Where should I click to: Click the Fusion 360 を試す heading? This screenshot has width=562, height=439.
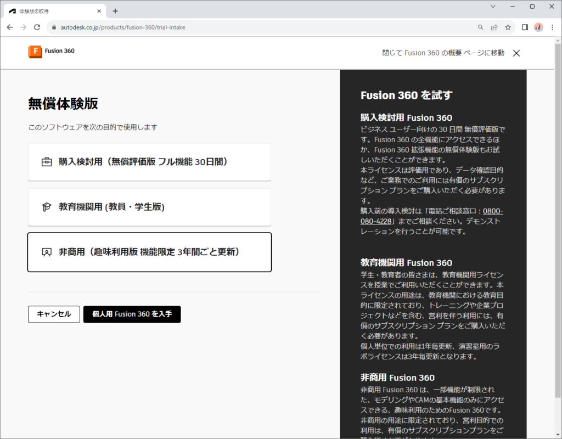pos(407,95)
